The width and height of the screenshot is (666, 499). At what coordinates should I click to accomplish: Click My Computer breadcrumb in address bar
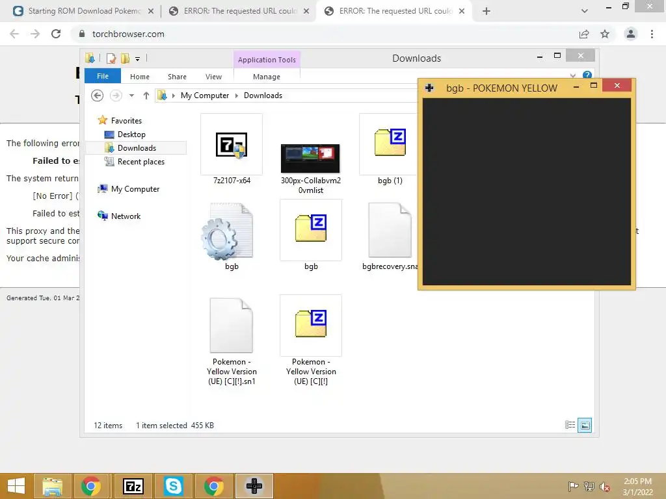click(205, 96)
